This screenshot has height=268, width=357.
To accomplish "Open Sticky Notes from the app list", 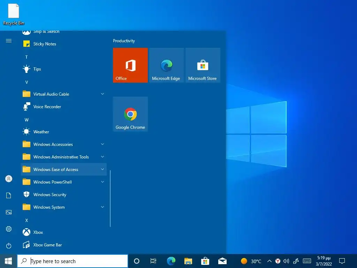I will tap(63, 44).
